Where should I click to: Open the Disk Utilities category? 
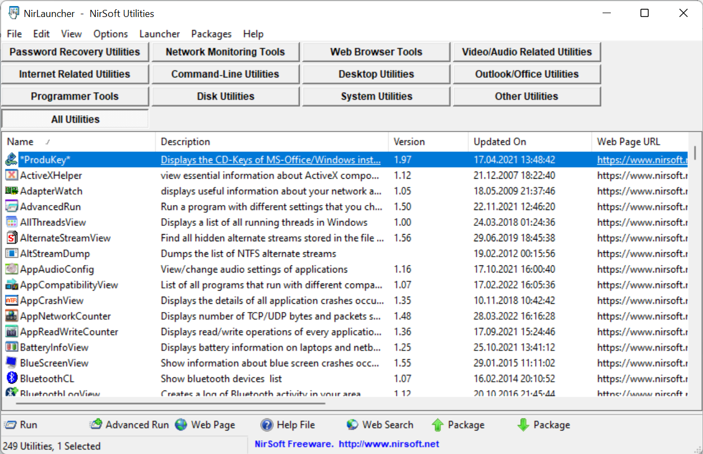pyautogui.click(x=226, y=97)
